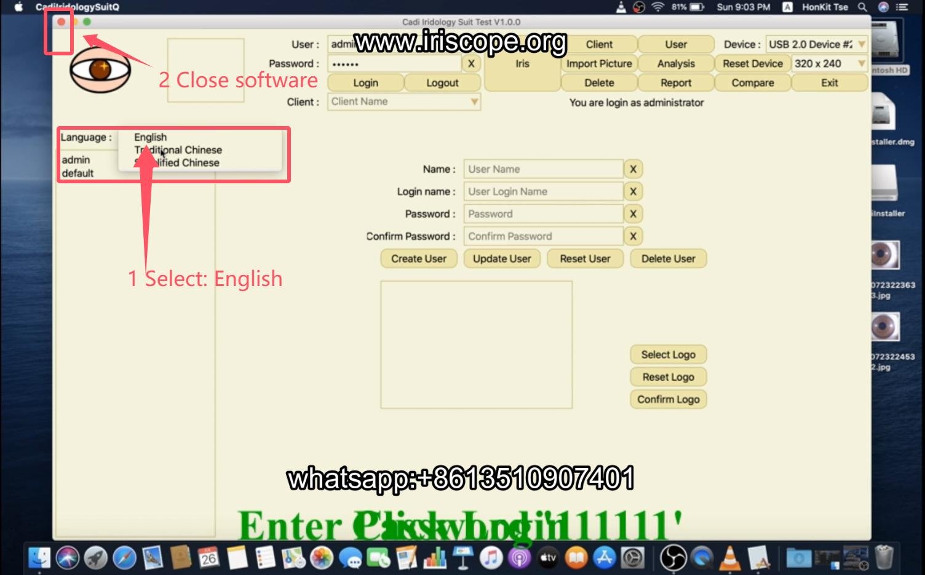Open OBS Studio from the dock
925x575 pixels.
pos(673,558)
